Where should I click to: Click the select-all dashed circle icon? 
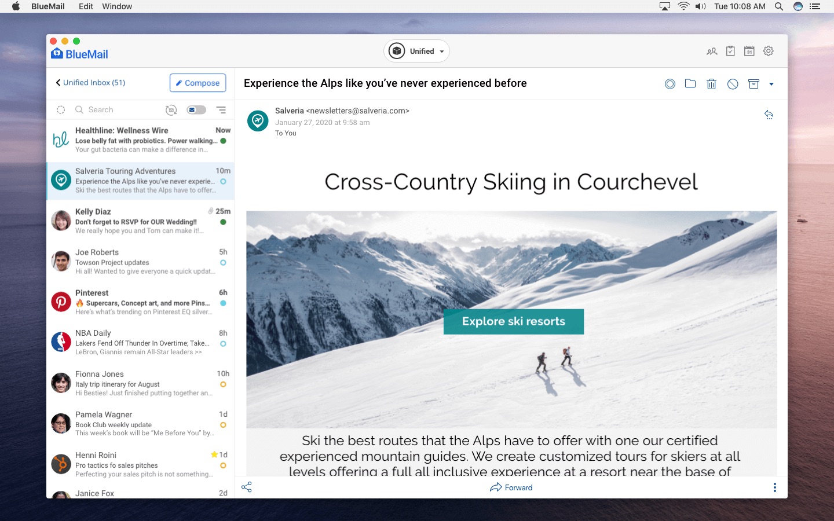click(x=61, y=110)
